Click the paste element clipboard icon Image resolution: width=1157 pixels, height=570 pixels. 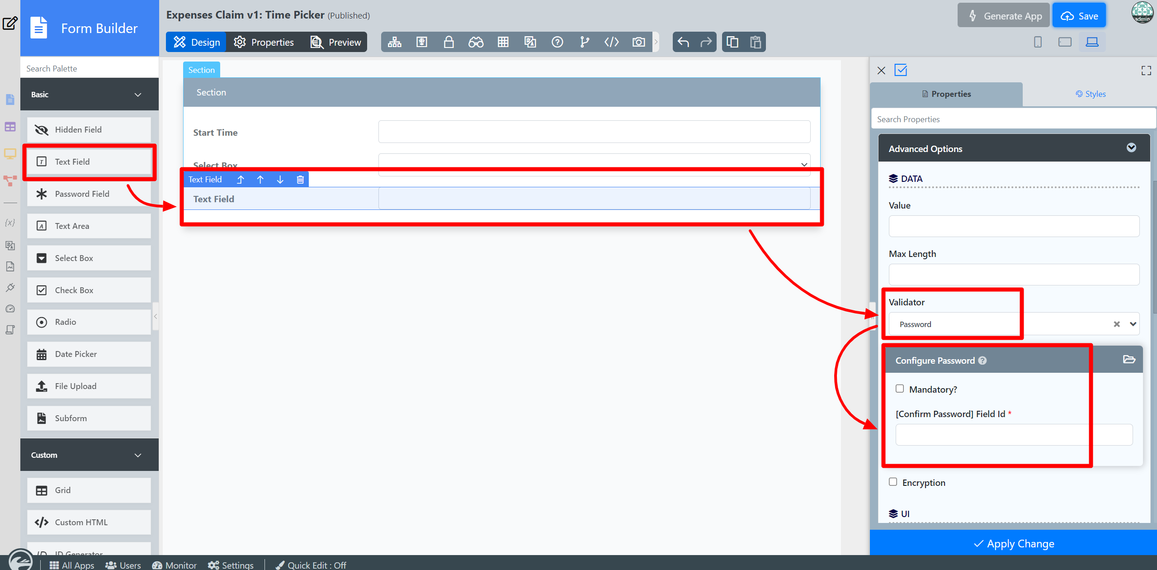pyautogui.click(x=755, y=42)
